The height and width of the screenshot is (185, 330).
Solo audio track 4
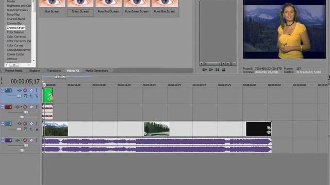coord(37,140)
